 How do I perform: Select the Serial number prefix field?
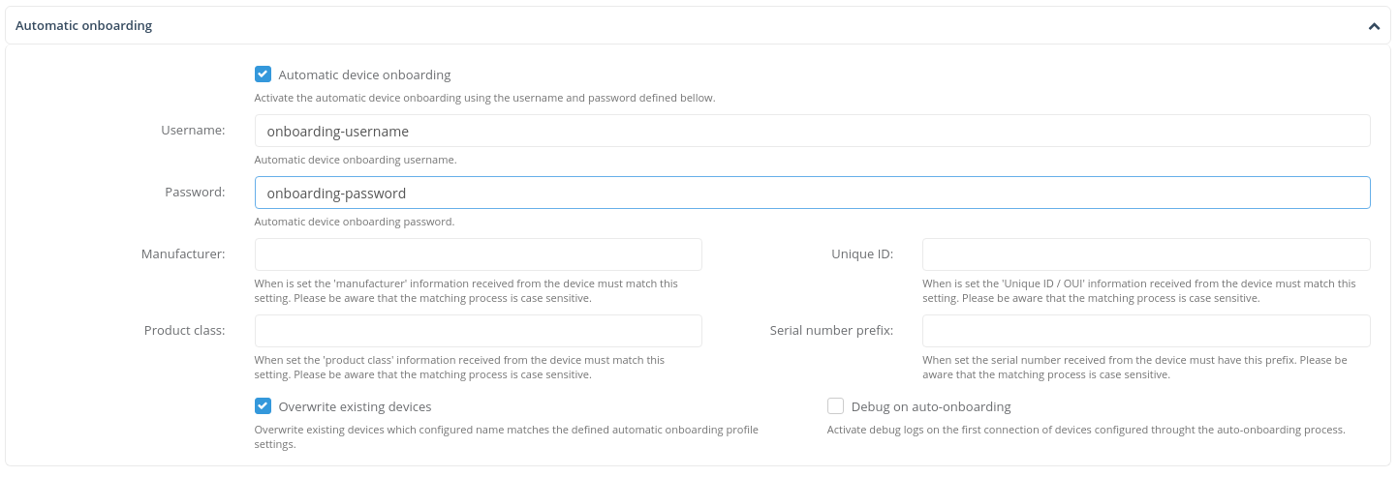(1145, 331)
